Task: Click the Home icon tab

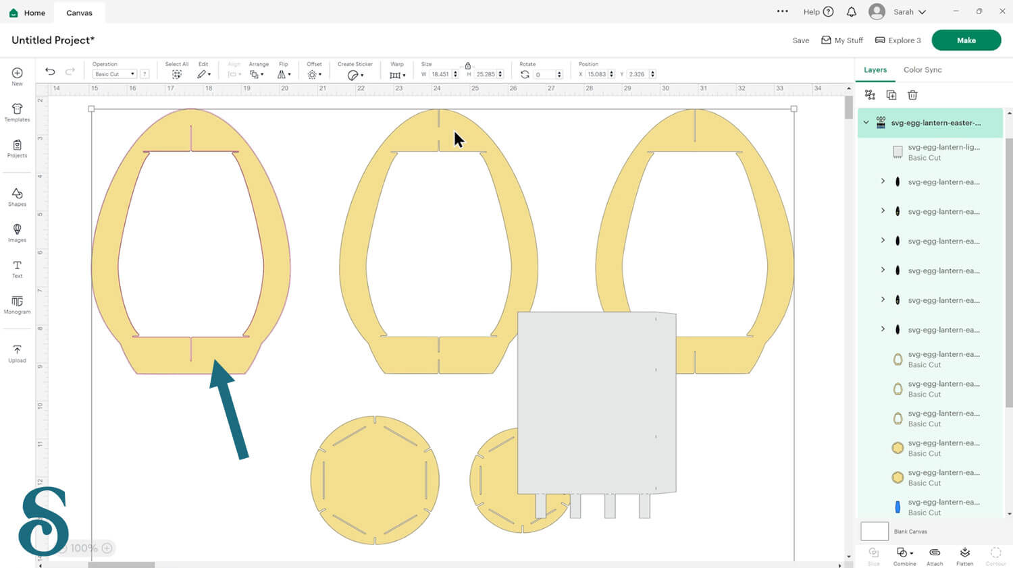Action: [27, 12]
